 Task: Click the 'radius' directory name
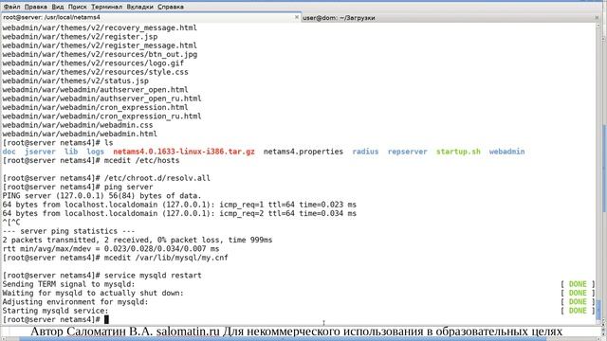tap(365, 152)
